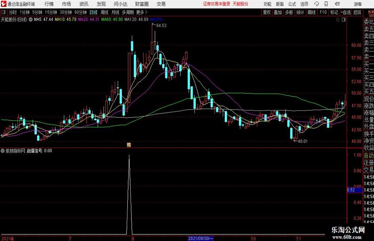
Task: Open the 多周期 multi-period view
Action: 128,12
